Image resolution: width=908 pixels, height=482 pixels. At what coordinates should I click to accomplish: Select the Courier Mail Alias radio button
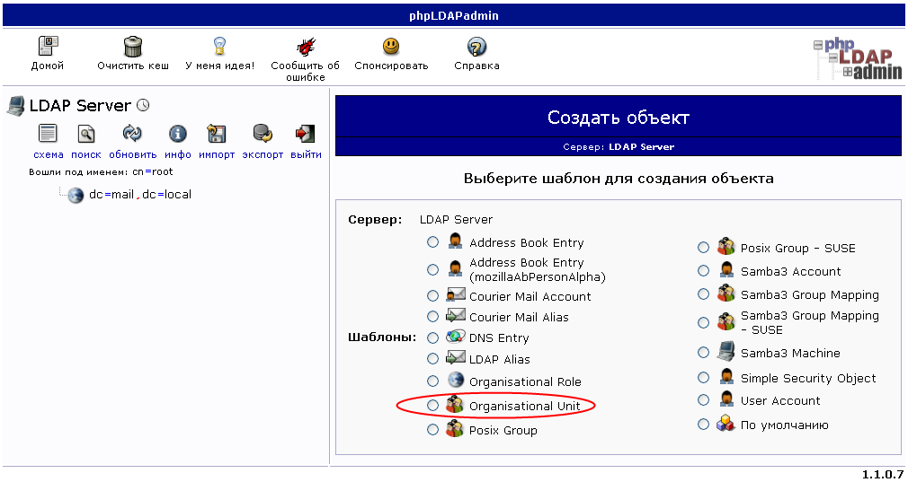(432, 317)
